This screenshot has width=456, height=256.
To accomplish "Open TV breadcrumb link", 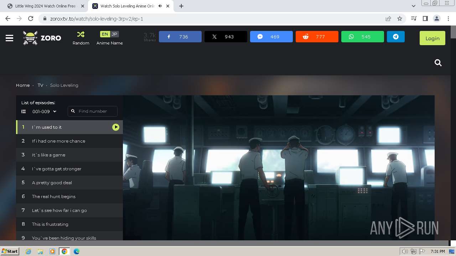I will (40, 85).
